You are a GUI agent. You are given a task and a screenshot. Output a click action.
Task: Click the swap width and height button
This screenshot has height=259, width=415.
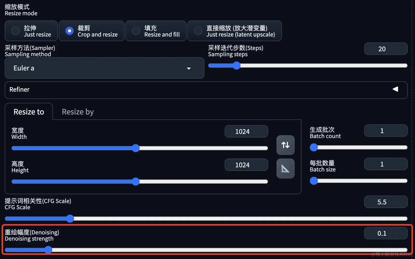point(285,145)
